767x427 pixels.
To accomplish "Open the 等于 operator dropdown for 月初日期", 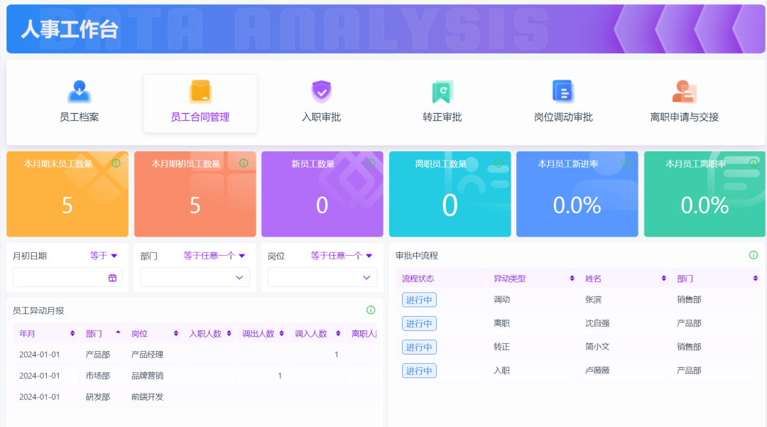I will (104, 256).
